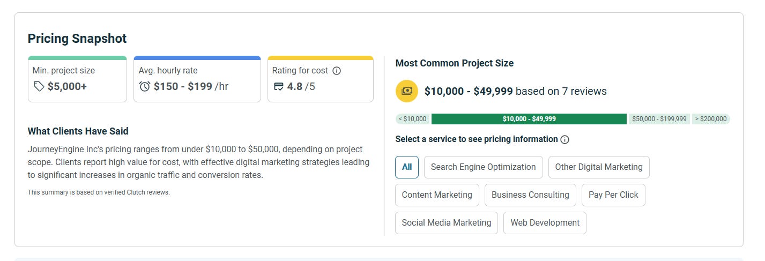Click the yellow money icon for project size
765x261 pixels.
click(407, 91)
